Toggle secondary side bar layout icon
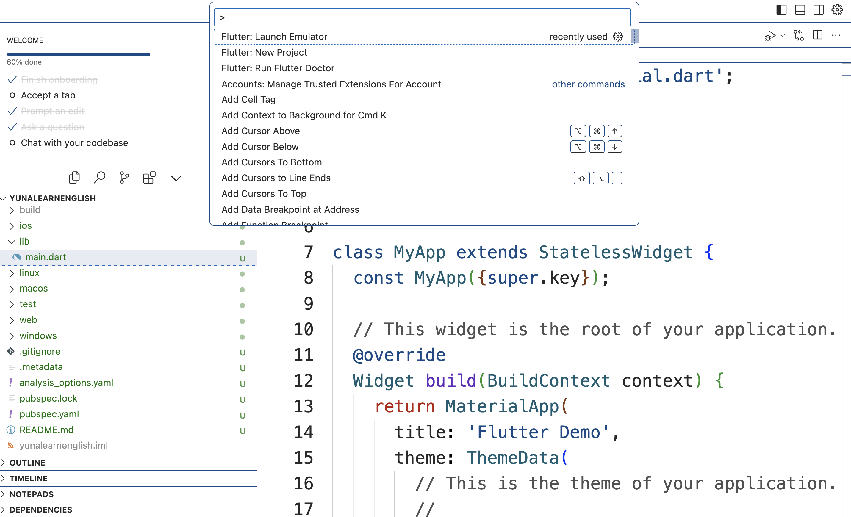 (818, 10)
